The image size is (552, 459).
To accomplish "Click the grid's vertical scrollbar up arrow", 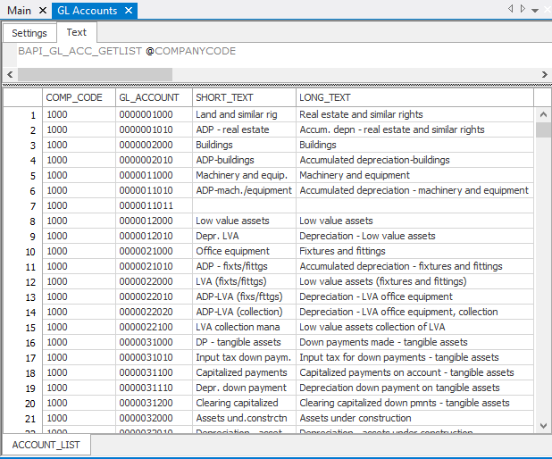I will pyautogui.click(x=543, y=114).
